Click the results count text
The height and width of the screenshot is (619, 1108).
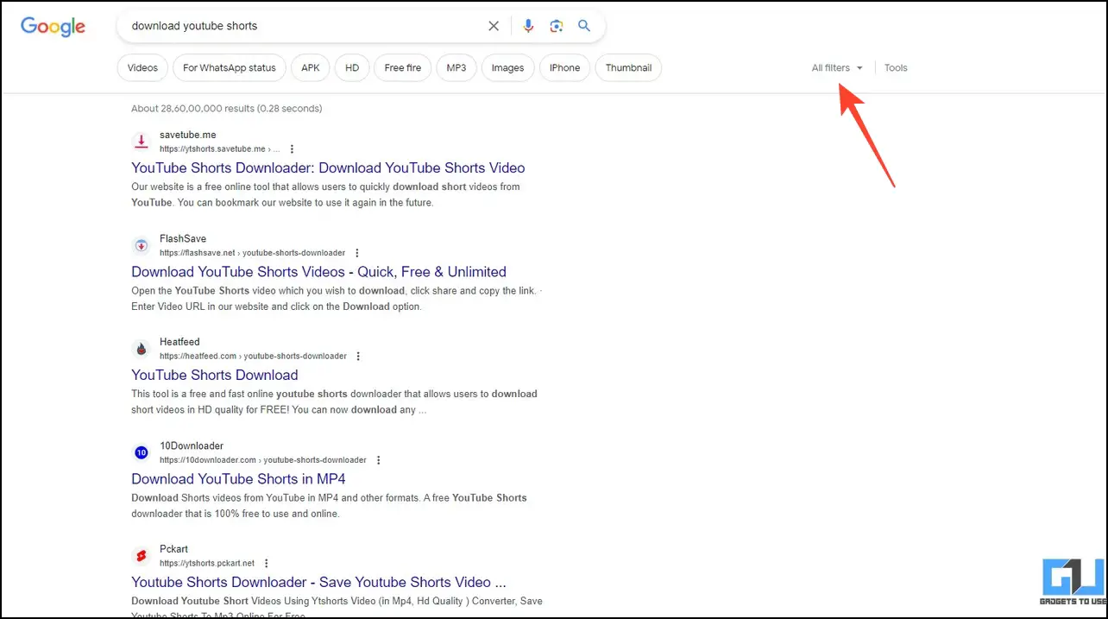click(x=227, y=109)
